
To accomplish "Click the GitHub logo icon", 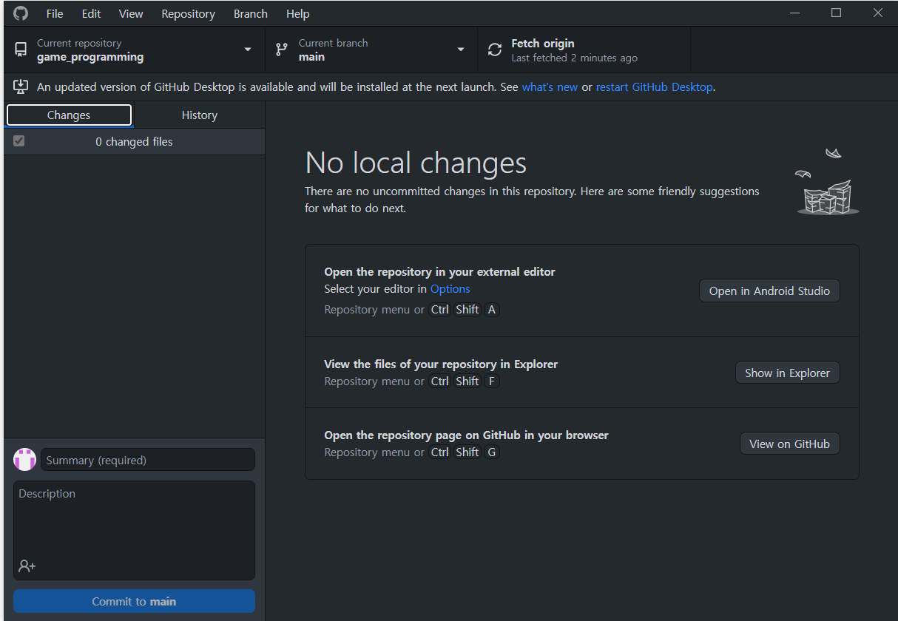I will point(21,13).
